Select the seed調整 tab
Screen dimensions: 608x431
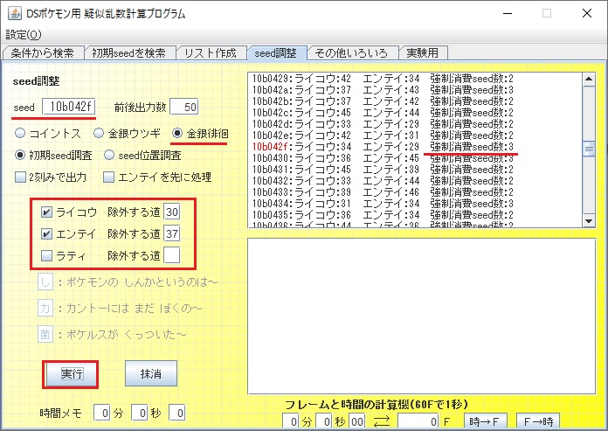point(276,52)
